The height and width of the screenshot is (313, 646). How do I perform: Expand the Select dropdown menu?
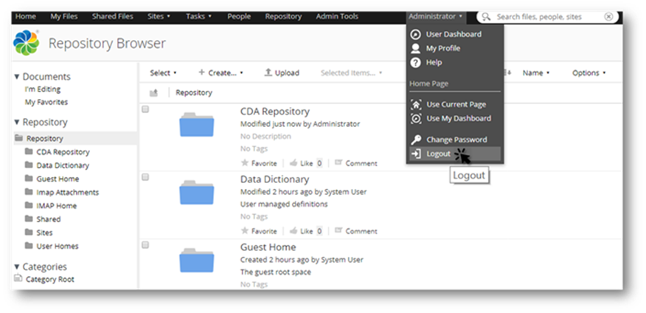point(163,73)
